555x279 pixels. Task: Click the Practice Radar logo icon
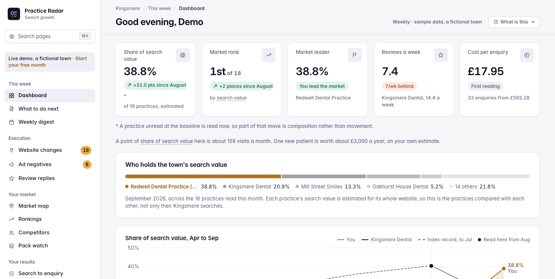pos(14,14)
